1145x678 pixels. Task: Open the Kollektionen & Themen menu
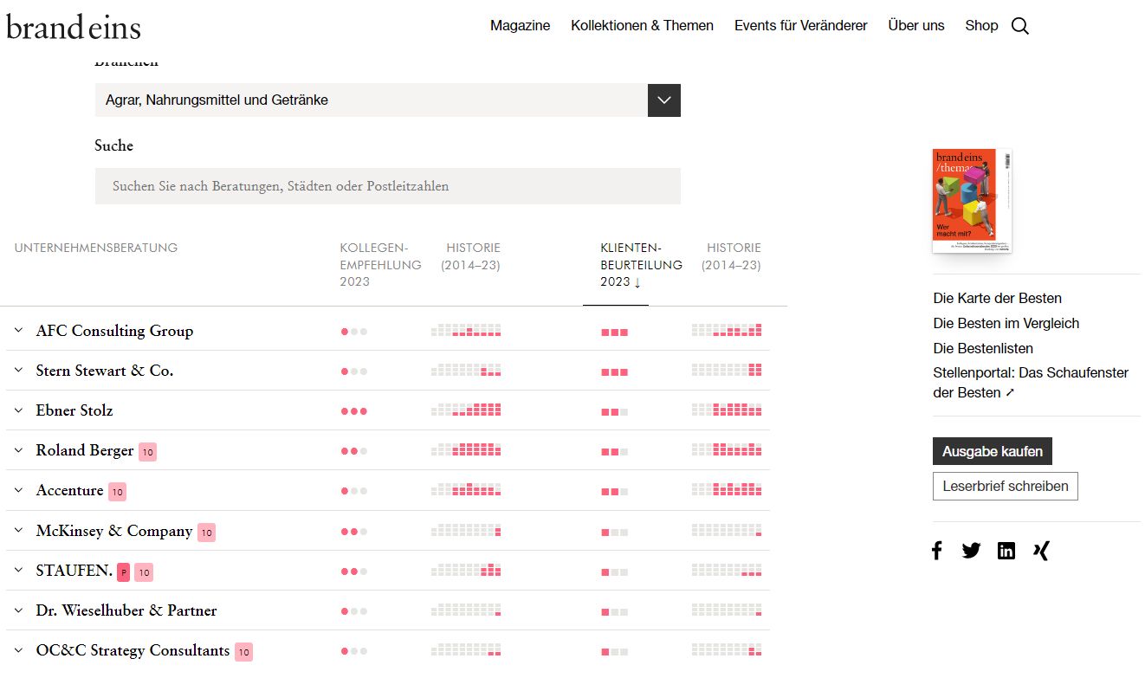tap(642, 26)
